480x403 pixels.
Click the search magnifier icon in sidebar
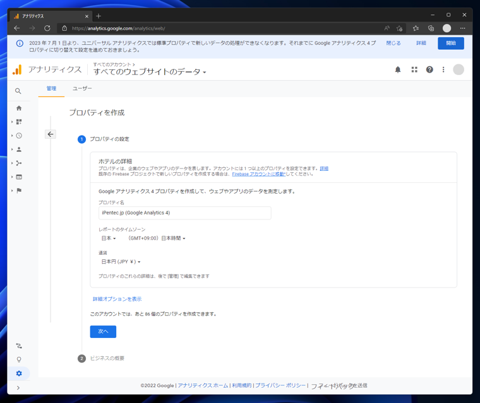[18, 91]
